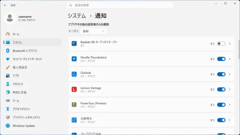Open the 並べ替え 最新 sort dropdown
Screen dimensions: 240x135
point(94,31)
